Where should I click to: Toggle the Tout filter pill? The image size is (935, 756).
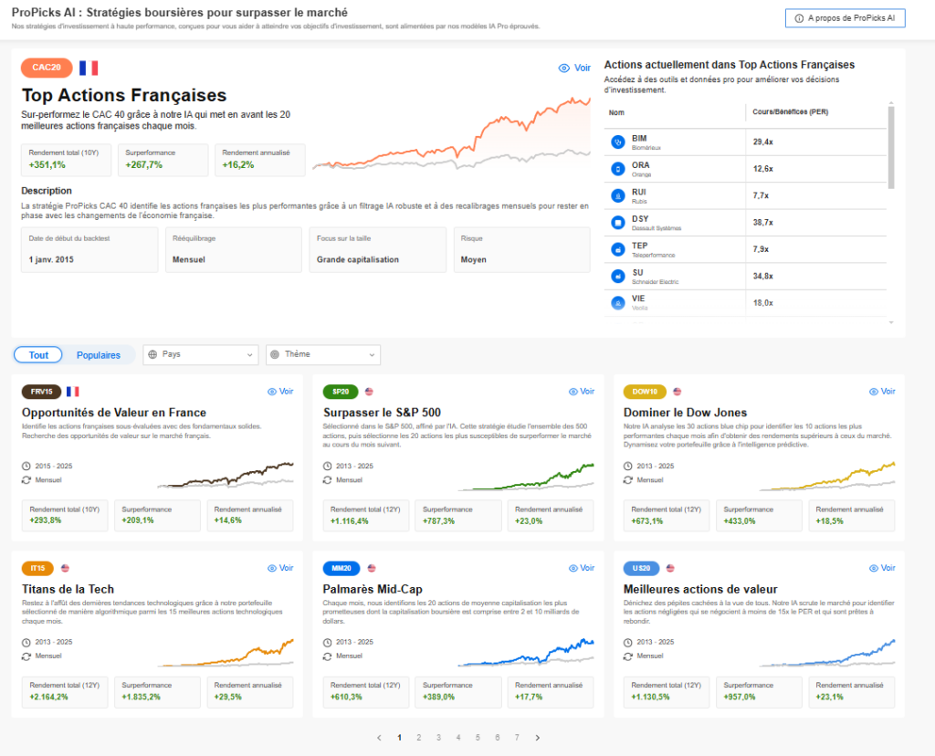tap(38, 355)
